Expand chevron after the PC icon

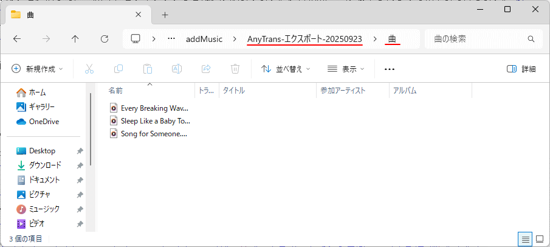[154, 39]
